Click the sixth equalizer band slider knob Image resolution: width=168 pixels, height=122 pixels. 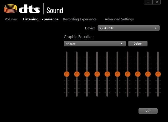click(x=117, y=74)
